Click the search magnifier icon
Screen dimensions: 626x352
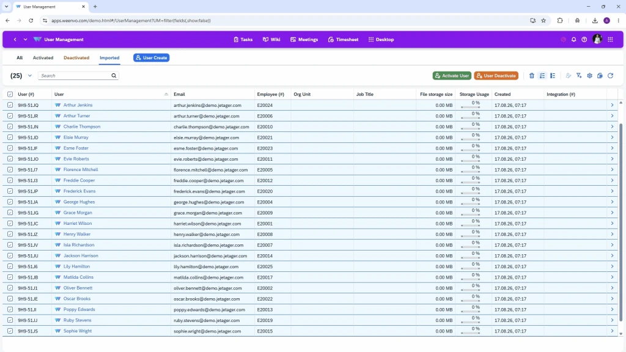pyautogui.click(x=114, y=75)
